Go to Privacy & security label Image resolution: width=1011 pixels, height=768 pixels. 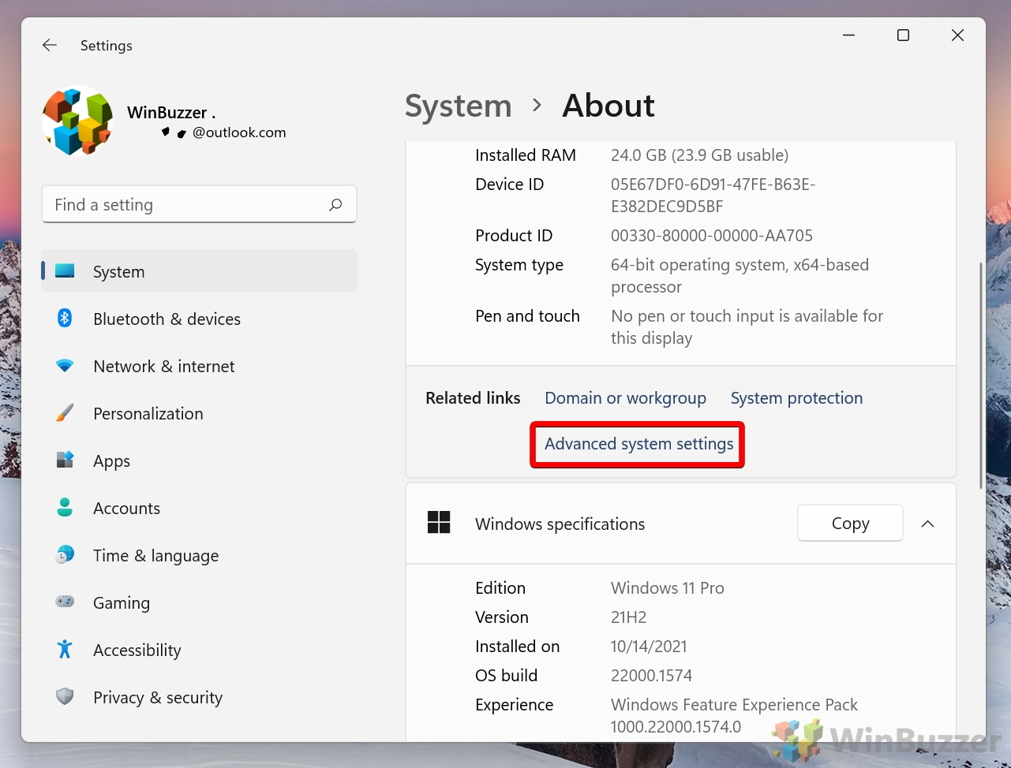[x=158, y=698]
